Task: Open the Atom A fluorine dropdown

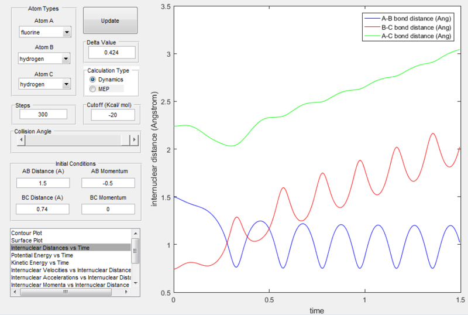Action: coord(45,32)
